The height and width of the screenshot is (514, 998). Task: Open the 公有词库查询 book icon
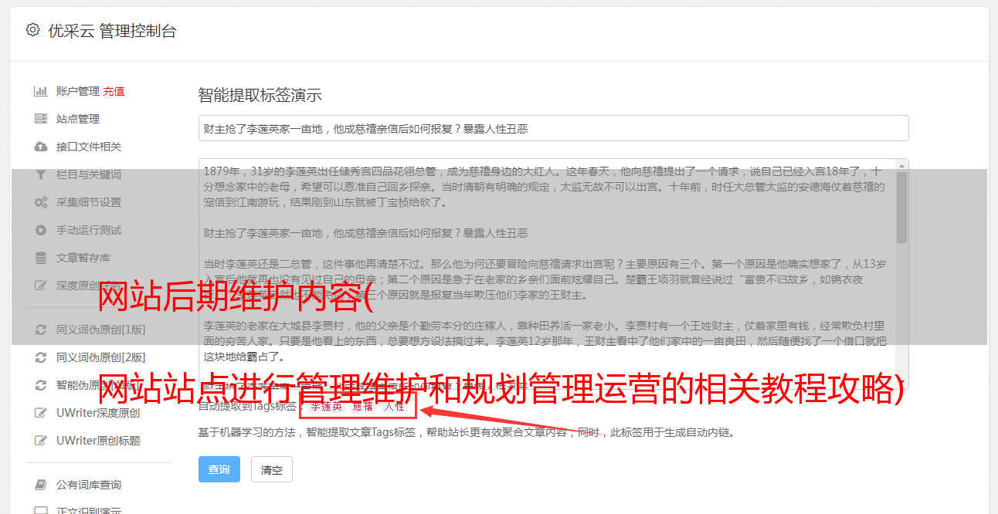coord(41,485)
